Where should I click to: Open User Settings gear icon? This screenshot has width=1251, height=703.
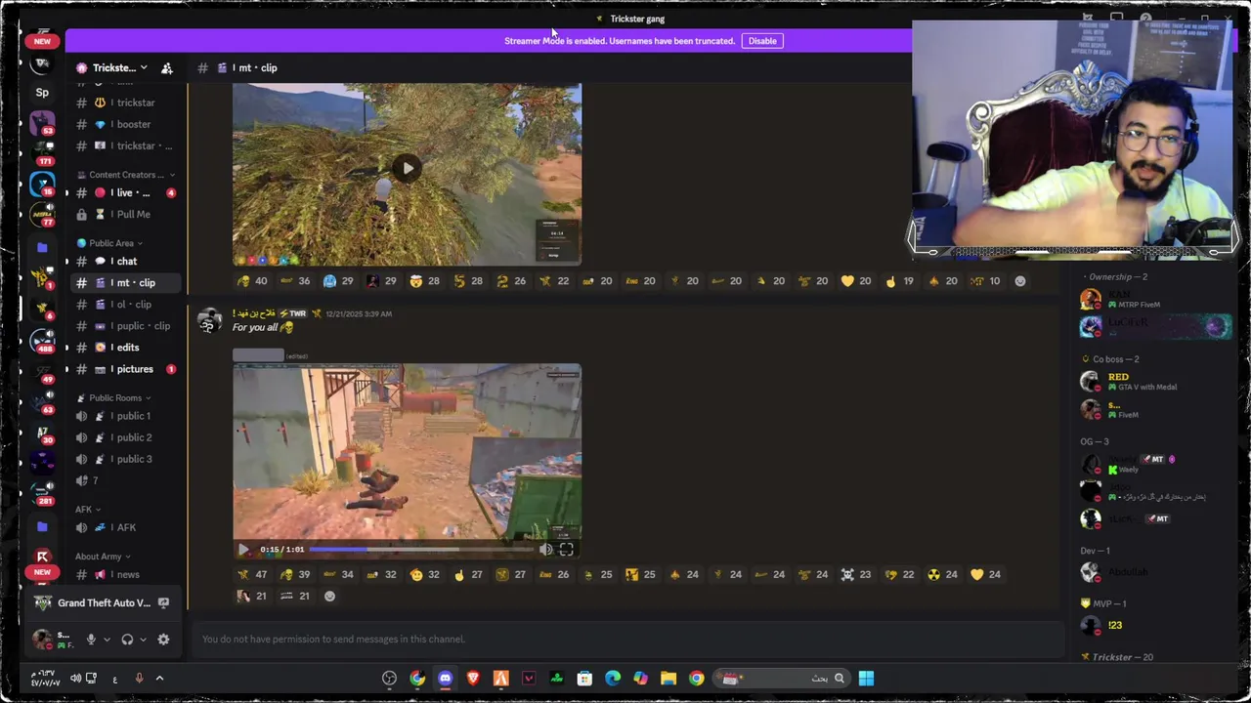pos(163,640)
